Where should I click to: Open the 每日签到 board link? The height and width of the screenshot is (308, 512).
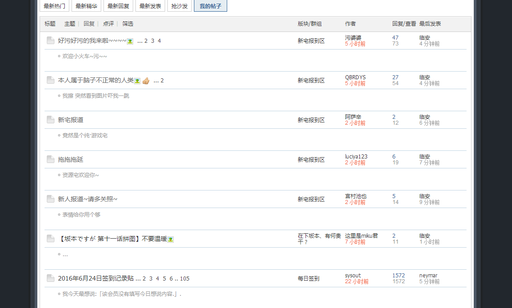pos(308,279)
